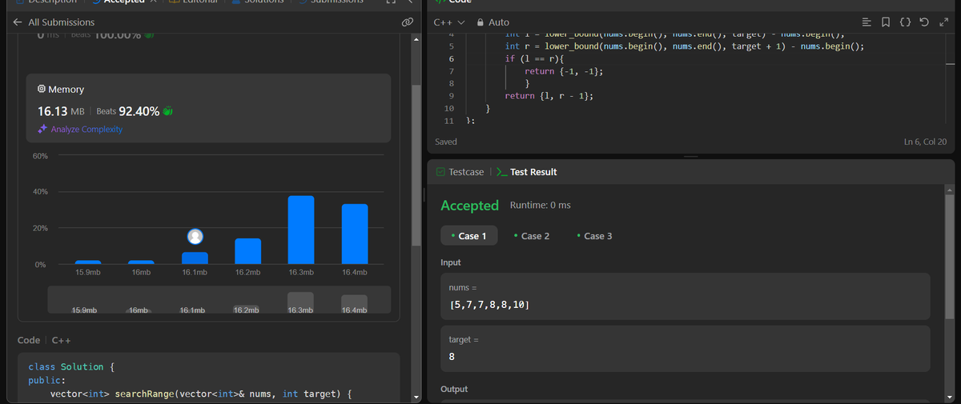Click the user avatar above the 16.1mb bar
The height and width of the screenshot is (404, 961).
(195, 237)
